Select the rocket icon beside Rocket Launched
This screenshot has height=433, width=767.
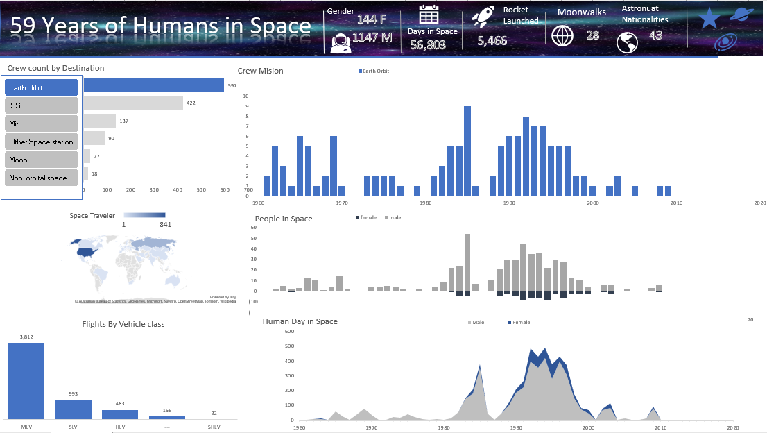(x=484, y=17)
